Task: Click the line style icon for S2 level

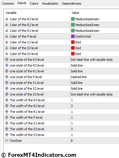Action: pyautogui.click(x=7, y=89)
